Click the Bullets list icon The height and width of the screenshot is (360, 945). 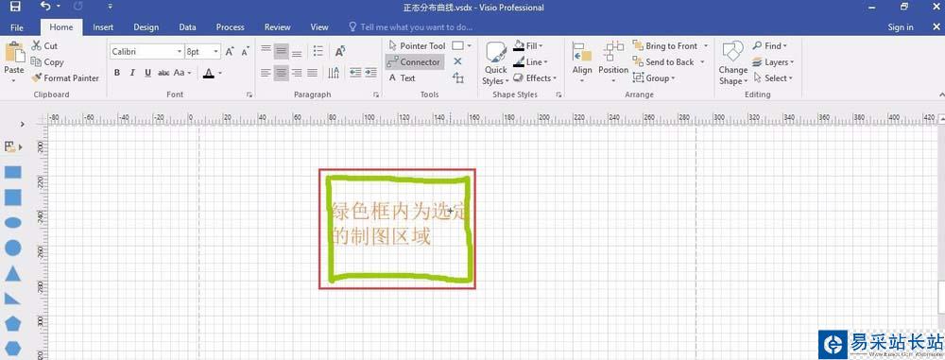click(x=318, y=52)
